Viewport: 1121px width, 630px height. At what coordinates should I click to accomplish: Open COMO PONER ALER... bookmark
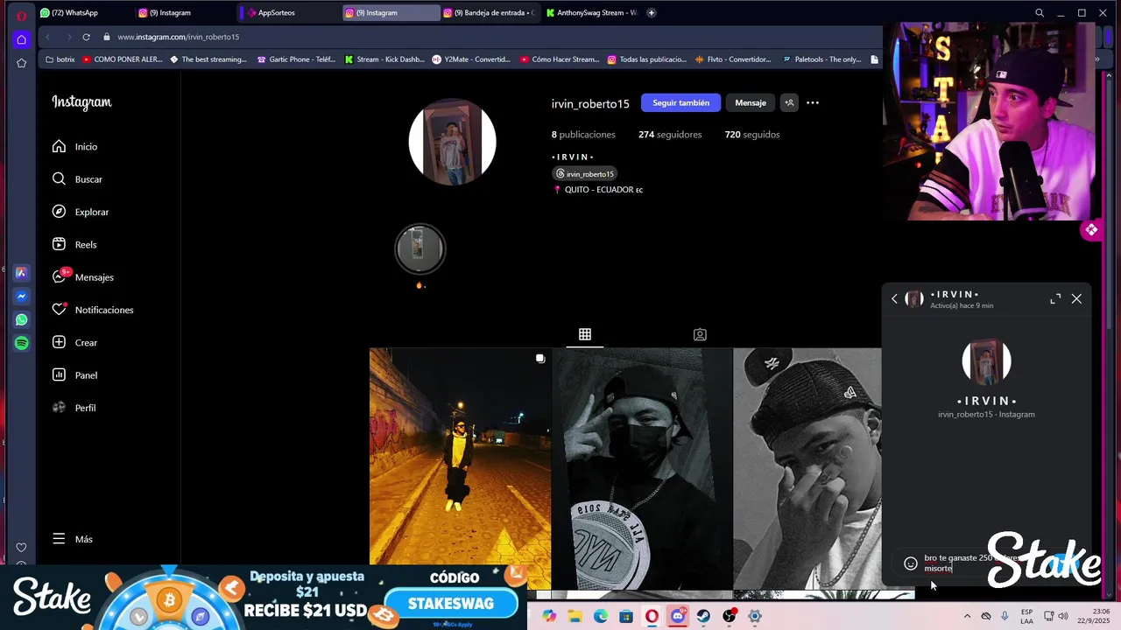[x=122, y=59]
